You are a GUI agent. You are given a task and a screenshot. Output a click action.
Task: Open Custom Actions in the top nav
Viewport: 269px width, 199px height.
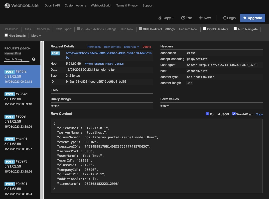(75, 5)
